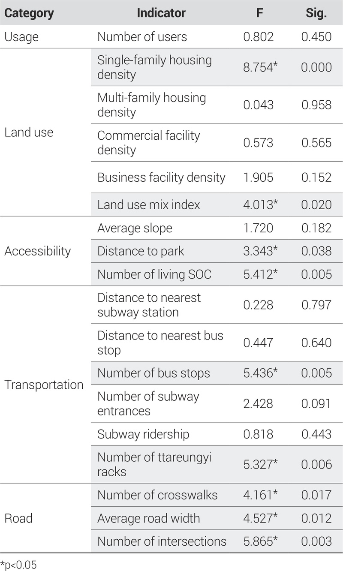The image size is (343, 571).
Task: Select the Number of intersections indicator
Action: click(x=162, y=541)
